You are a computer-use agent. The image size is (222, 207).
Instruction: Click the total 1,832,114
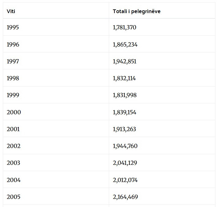(x=124, y=78)
